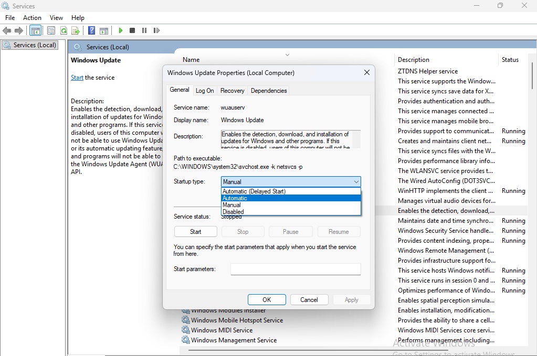Switch to the General tab

click(x=180, y=90)
